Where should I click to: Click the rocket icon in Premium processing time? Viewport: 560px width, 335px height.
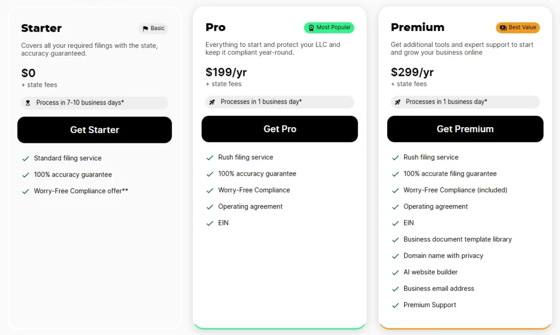(398, 102)
